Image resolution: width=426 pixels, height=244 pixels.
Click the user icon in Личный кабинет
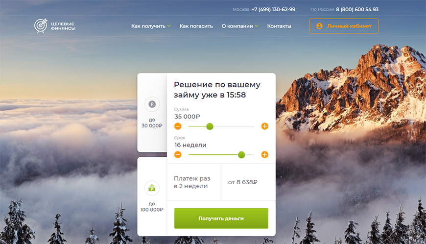(x=319, y=26)
